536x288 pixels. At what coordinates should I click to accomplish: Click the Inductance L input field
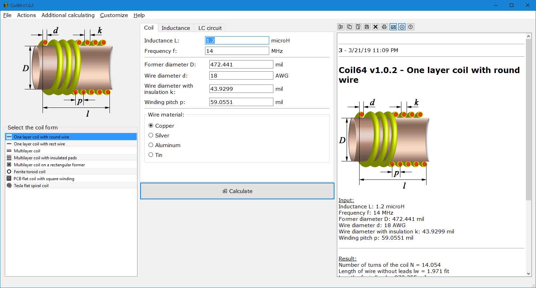(237, 40)
